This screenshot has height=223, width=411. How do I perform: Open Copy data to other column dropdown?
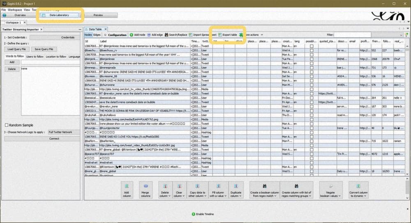[197, 190]
